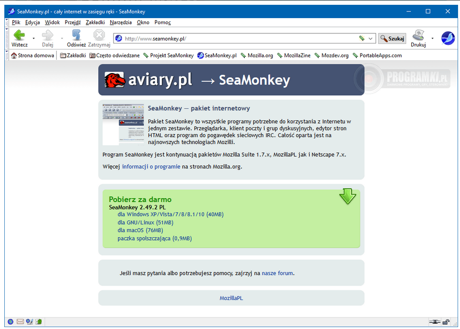Open Mail from status bar envelope icon

point(20,322)
